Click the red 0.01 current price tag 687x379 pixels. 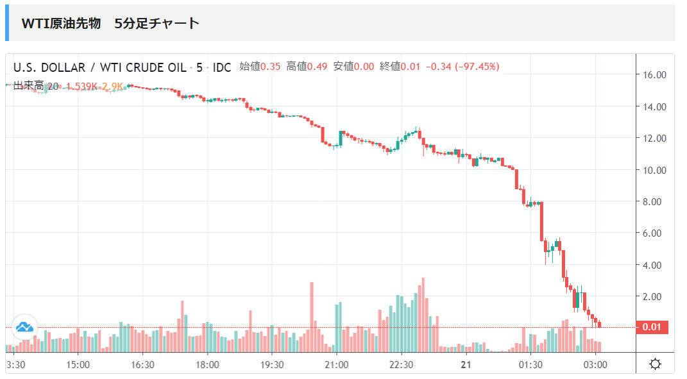pos(652,326)
